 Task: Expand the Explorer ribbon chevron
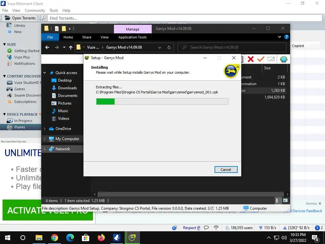(x=280, y=37)
